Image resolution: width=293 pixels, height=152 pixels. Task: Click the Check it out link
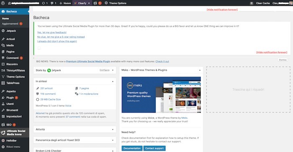(x=162, y=61)
